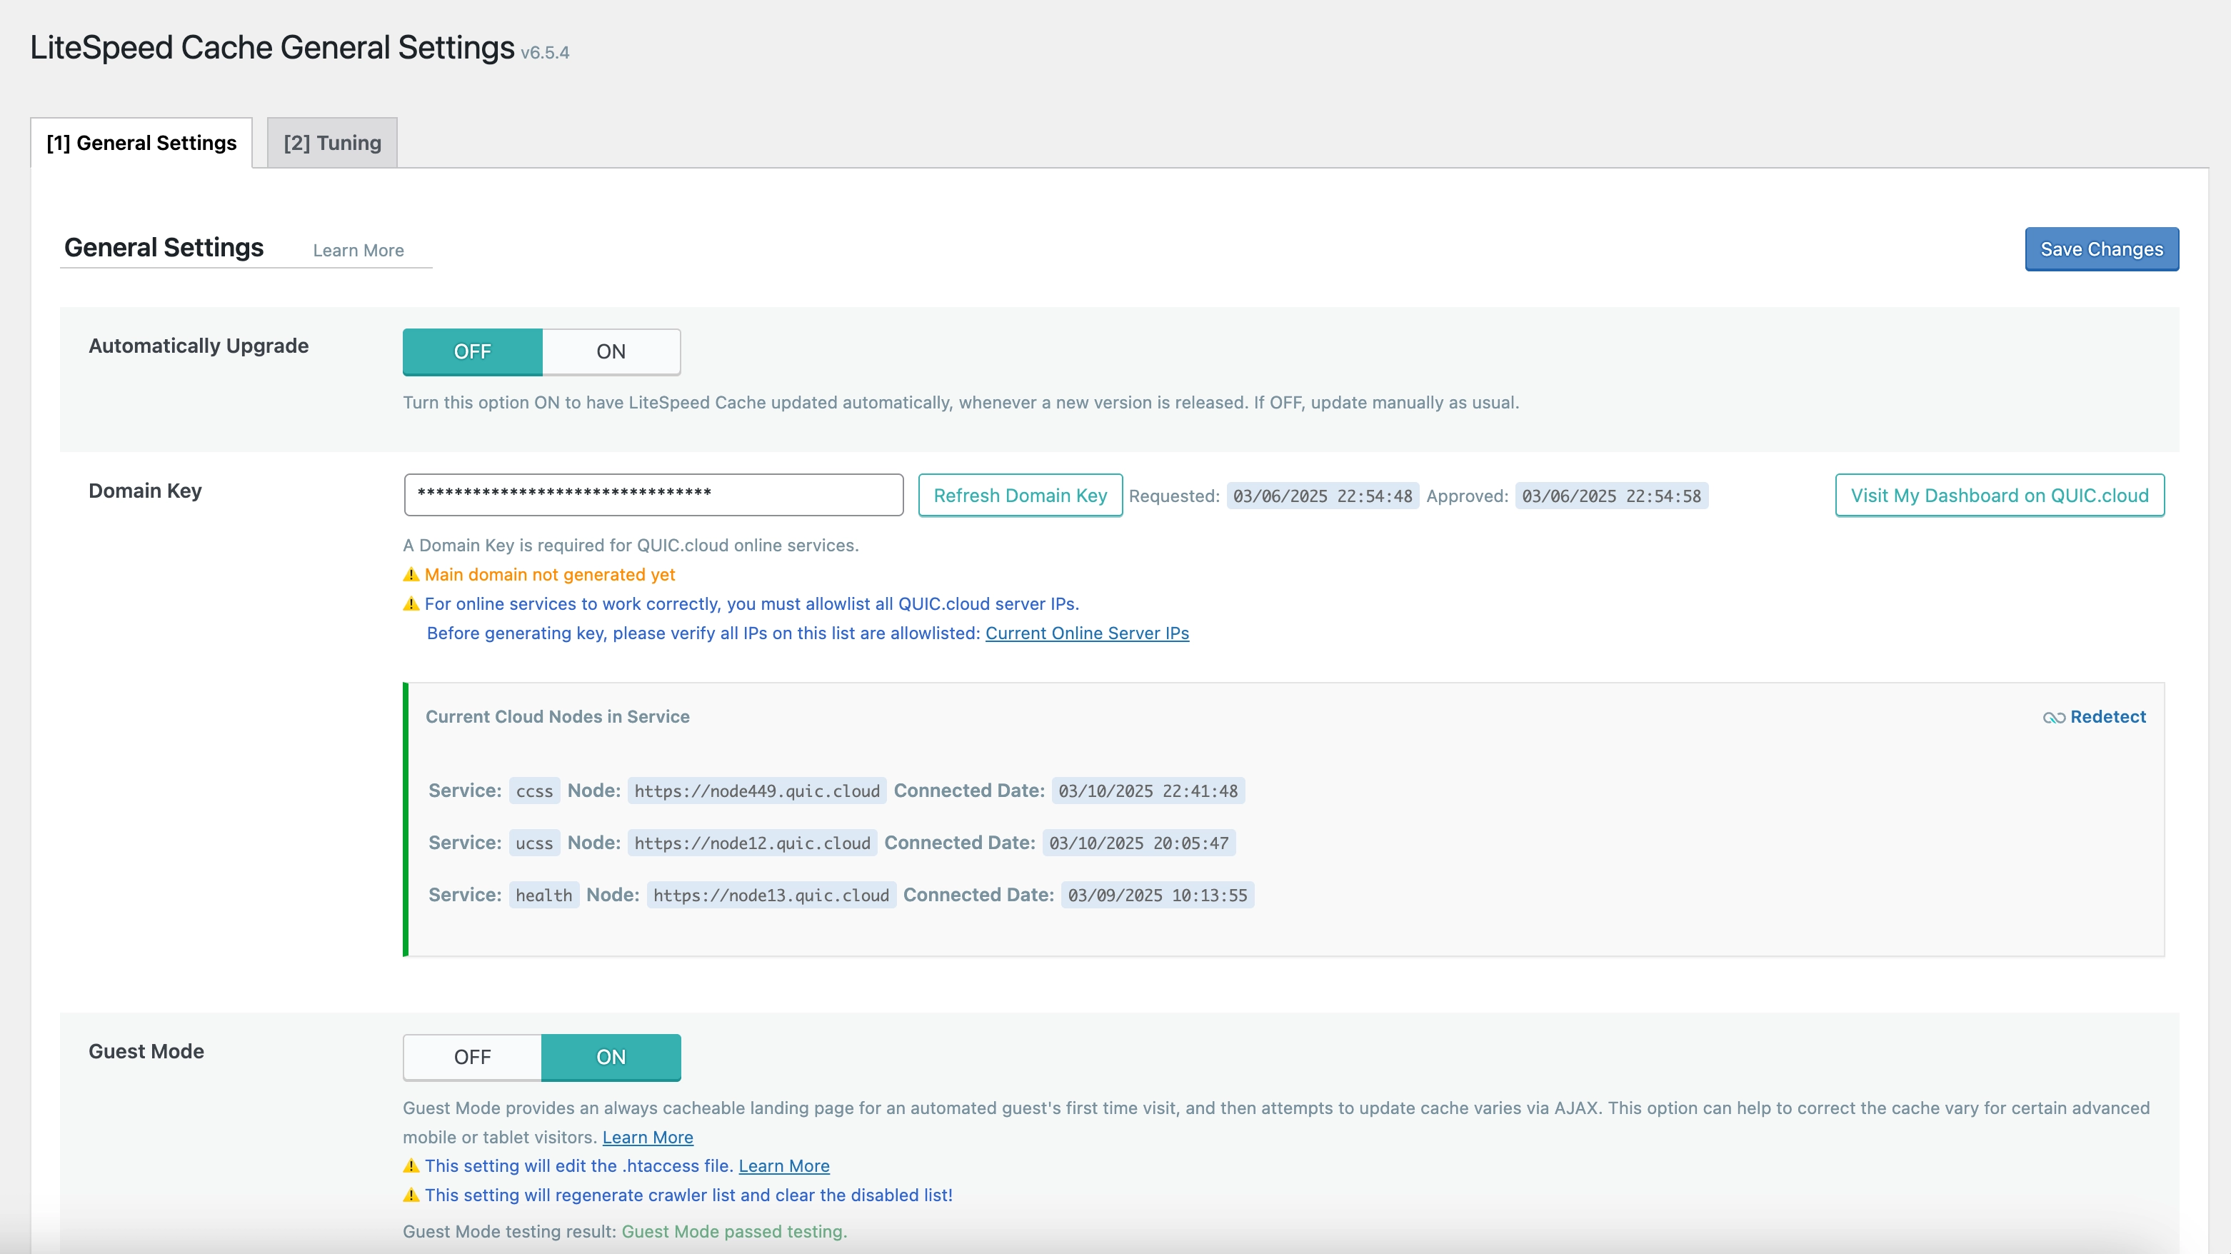The height and width of the screenshot is (1254, 2231).
Task: Click the Main domain not generated yet warning
Action: [x=550, y=574]
